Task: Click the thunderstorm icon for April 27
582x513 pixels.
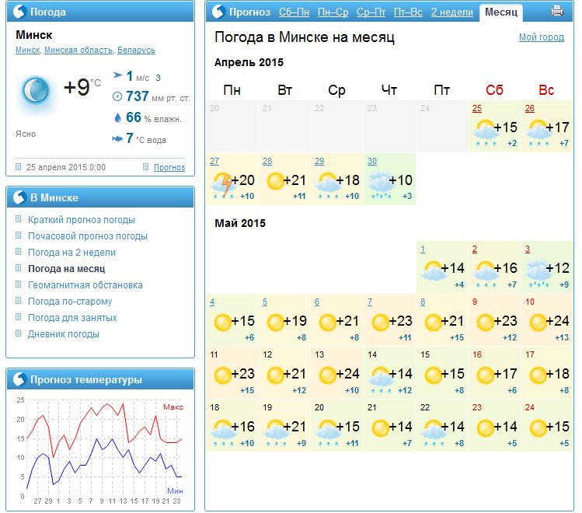Action: click(x=222, y=185)
